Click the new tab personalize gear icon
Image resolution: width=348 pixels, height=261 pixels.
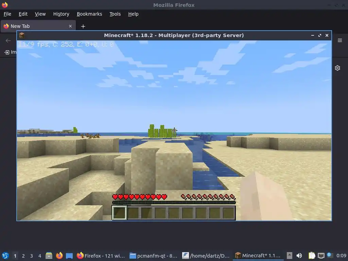pyautogui.click(x=337, y=68)
